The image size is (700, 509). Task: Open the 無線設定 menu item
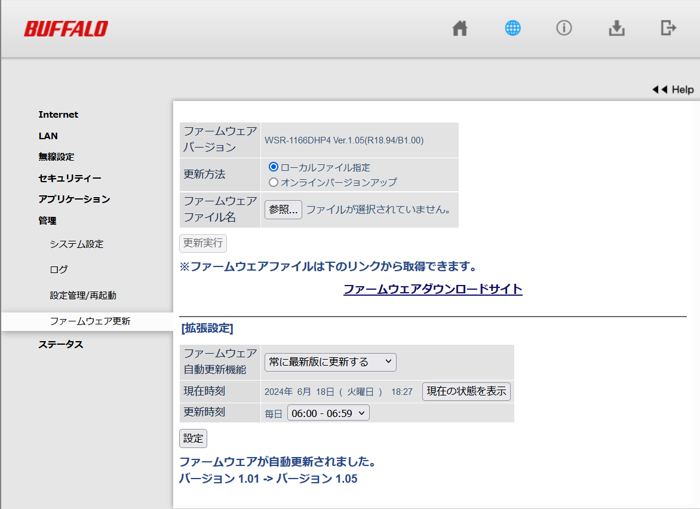pos(56,157)
